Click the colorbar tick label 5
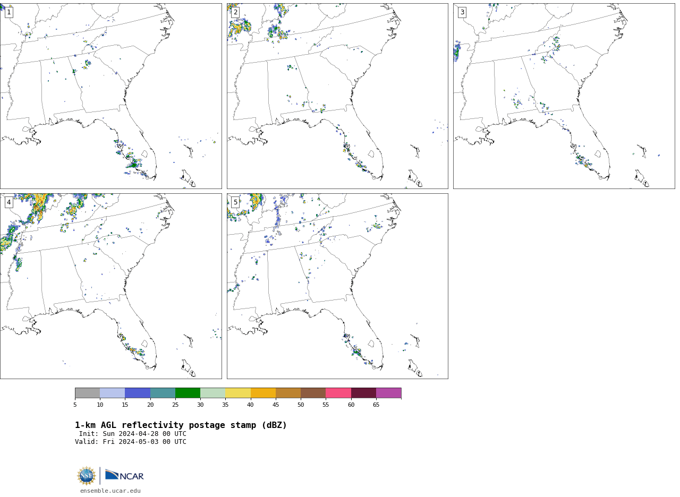This screenshot has height=497, width=680. coord(75,405)
